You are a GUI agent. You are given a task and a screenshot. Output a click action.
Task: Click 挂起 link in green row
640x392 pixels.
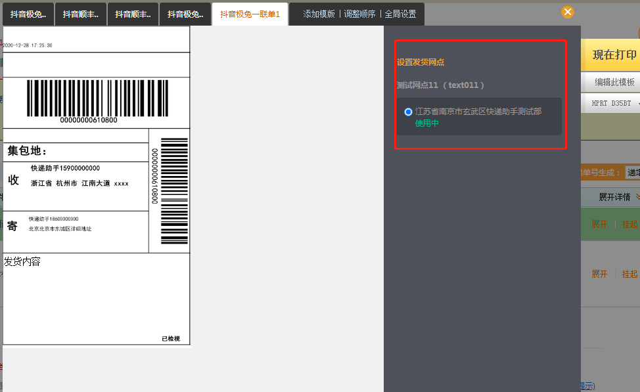point(629,224)
